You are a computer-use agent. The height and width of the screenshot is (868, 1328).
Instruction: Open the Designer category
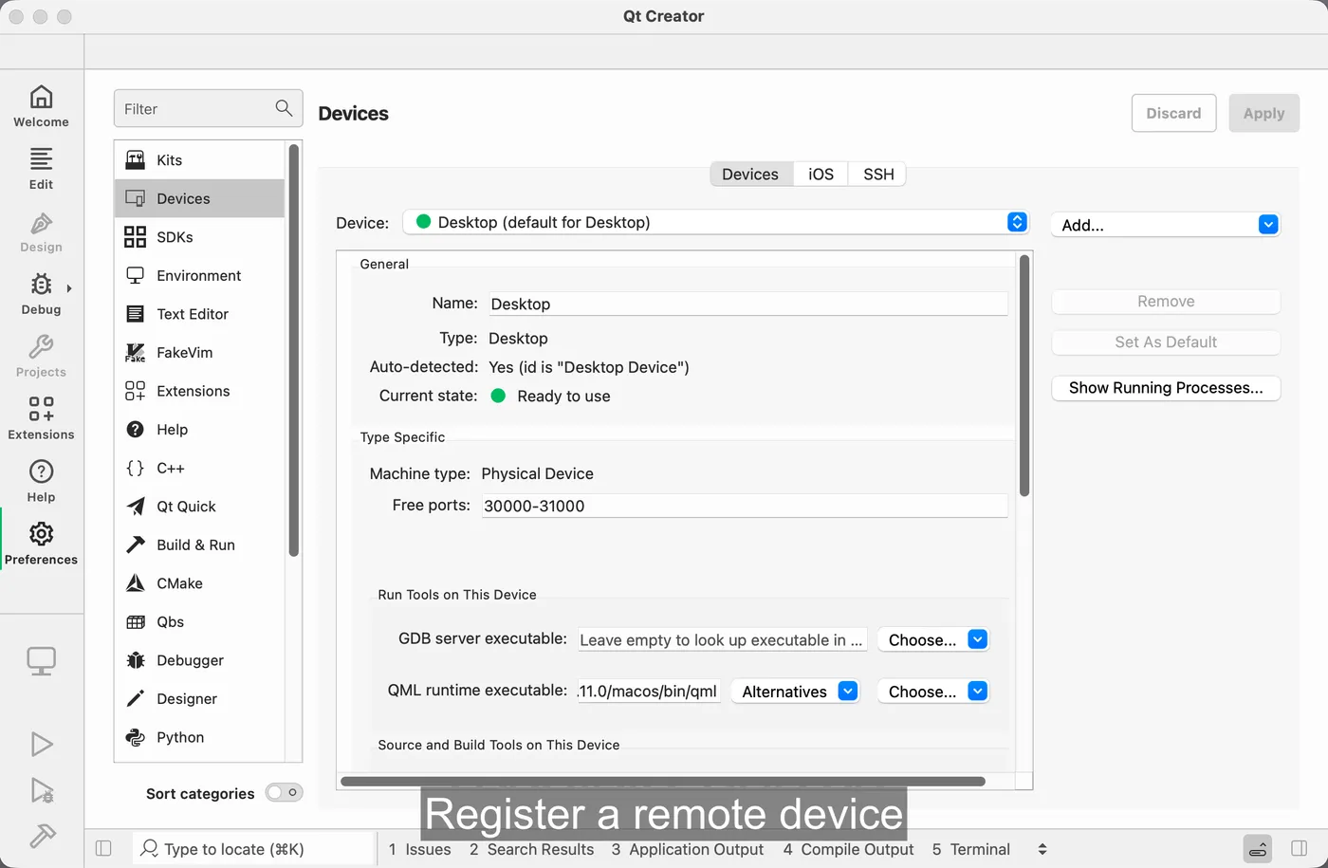pyautogui.click(x=199, y=698)
